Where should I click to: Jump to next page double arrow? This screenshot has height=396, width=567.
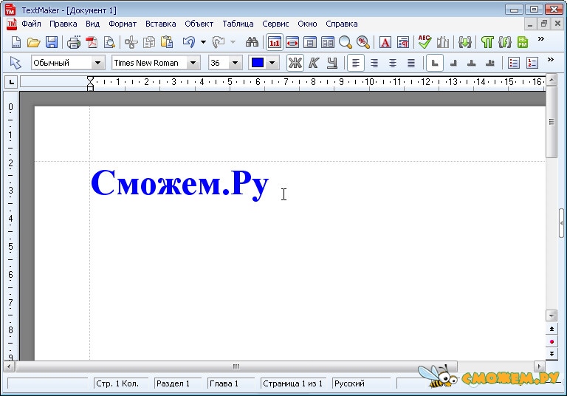551,354
